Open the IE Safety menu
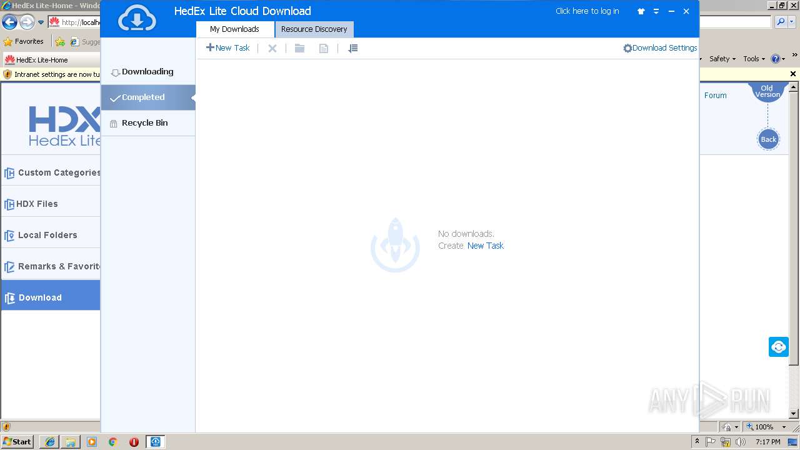The width and height of the screenshot is (800, 450). coord(722,59)
